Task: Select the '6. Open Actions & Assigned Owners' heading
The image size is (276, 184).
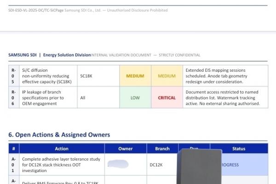Action: click(x=59, y=135)
